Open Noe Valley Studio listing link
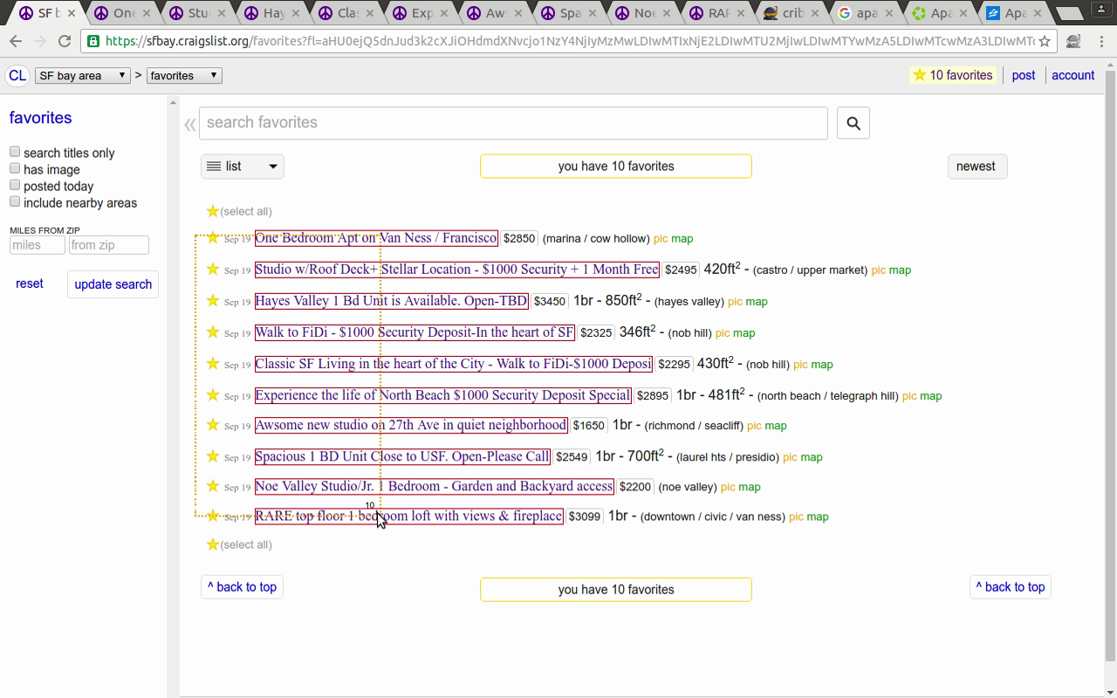 click(434, 486)
